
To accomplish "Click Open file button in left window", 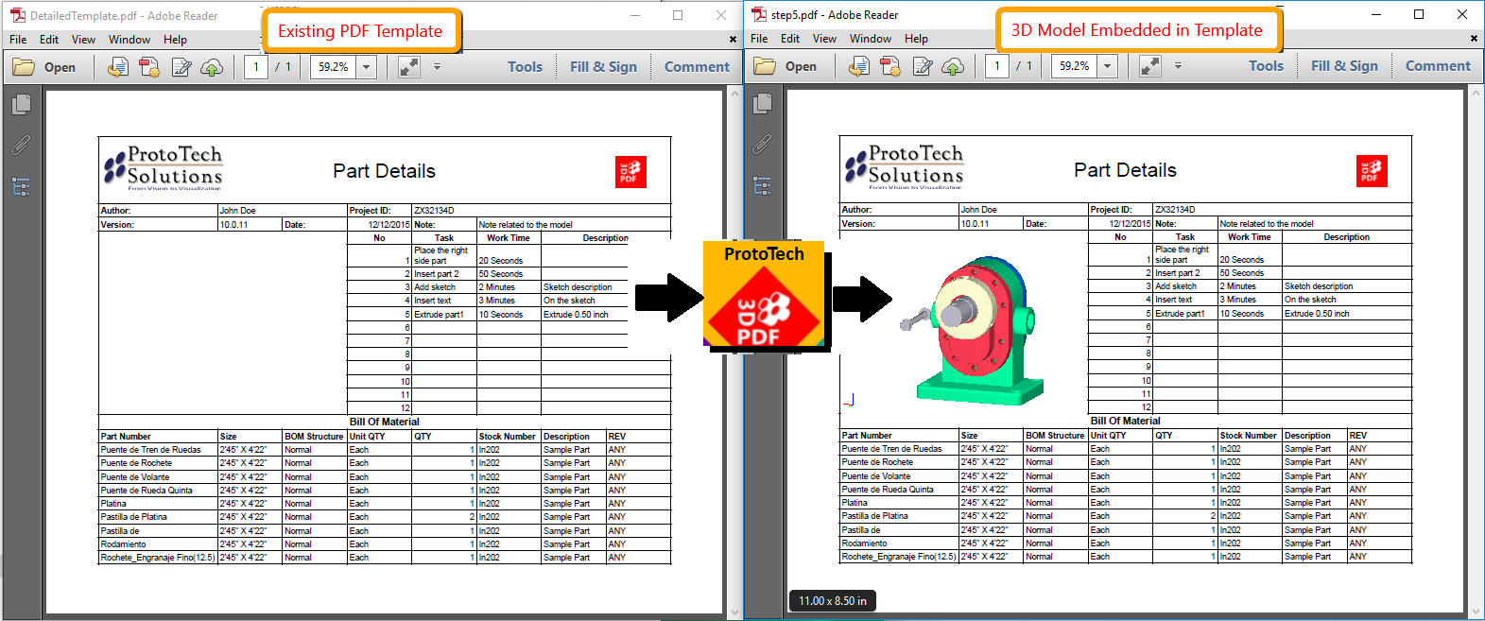I will pos(44,67).
